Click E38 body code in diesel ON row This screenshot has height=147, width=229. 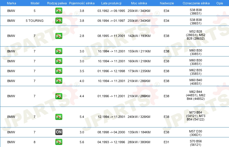(x=166, y=132)
